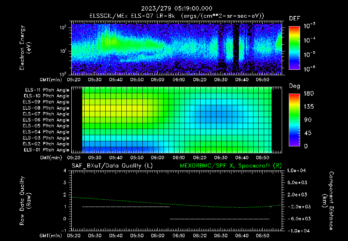Screen dimensions: 348x241
Task: Click the ELS-05 Pitch Angle row label
Action: (46, 126)
